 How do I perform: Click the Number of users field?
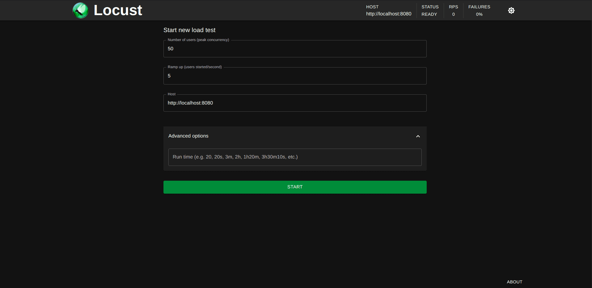295,49
